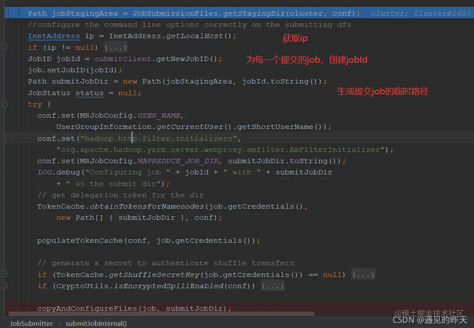
Task: Click 'getShortUserName' method call
Action: click(275, 127)
